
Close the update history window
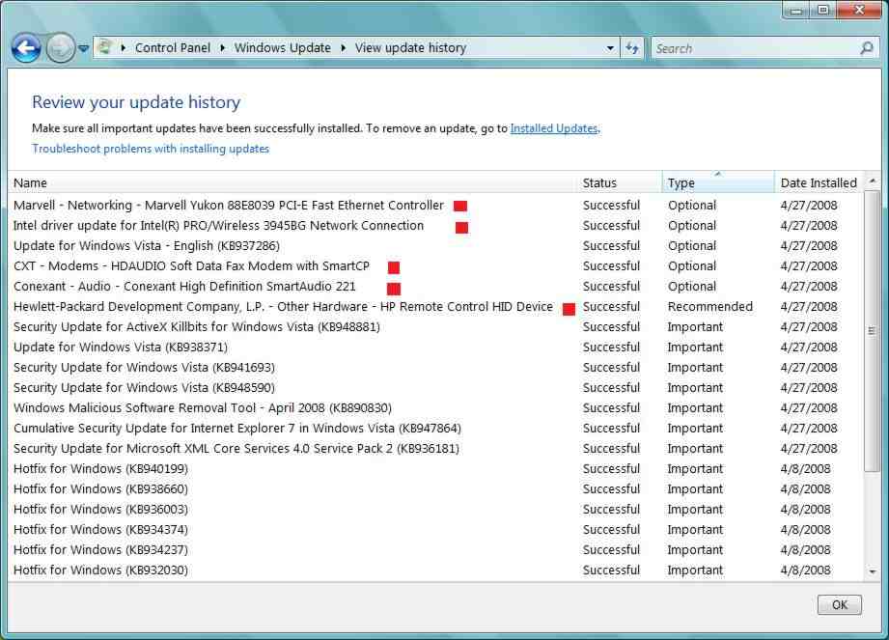click(x=859, y=10)
